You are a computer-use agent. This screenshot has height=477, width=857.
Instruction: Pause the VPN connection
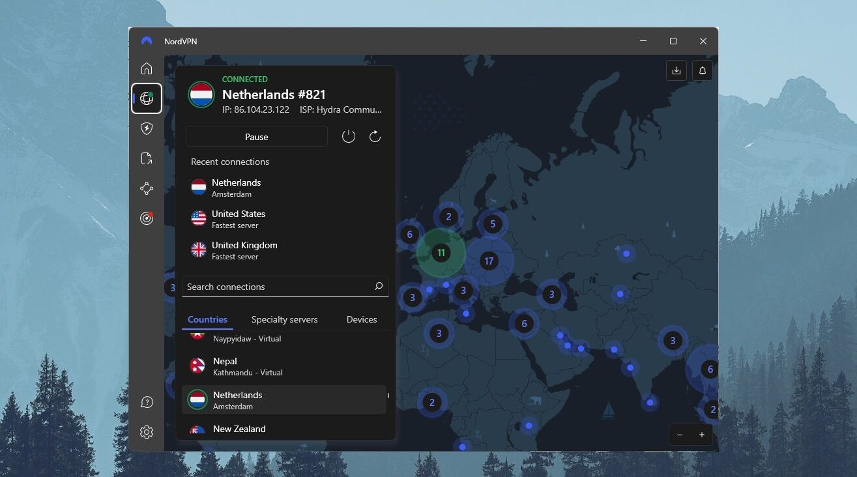point(257,137)
